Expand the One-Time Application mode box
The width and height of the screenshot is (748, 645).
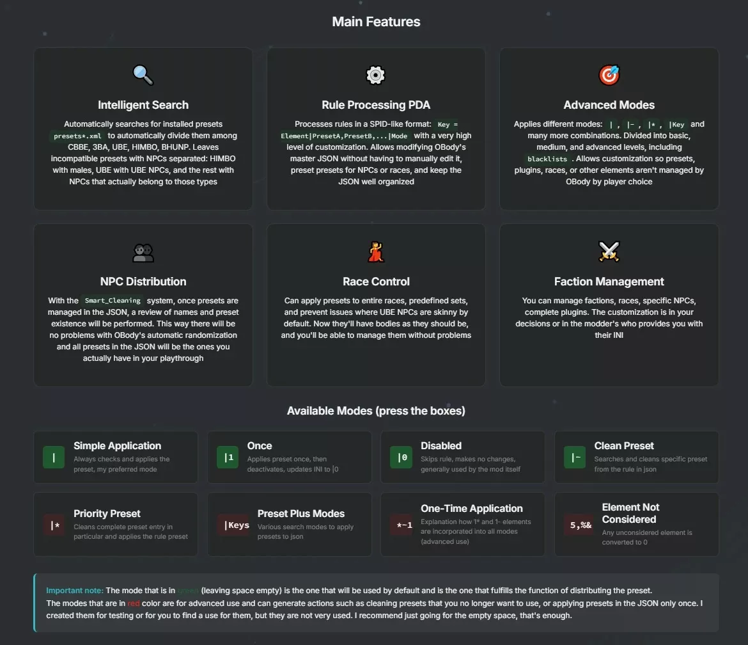pos(463,525)
